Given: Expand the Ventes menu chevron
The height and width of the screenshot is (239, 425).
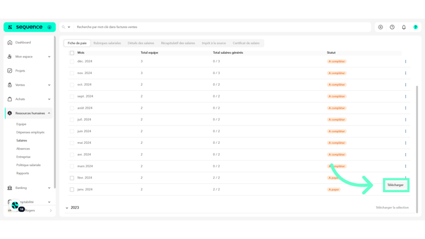Looking at the screenshot, I should click(x=49, y=85).
